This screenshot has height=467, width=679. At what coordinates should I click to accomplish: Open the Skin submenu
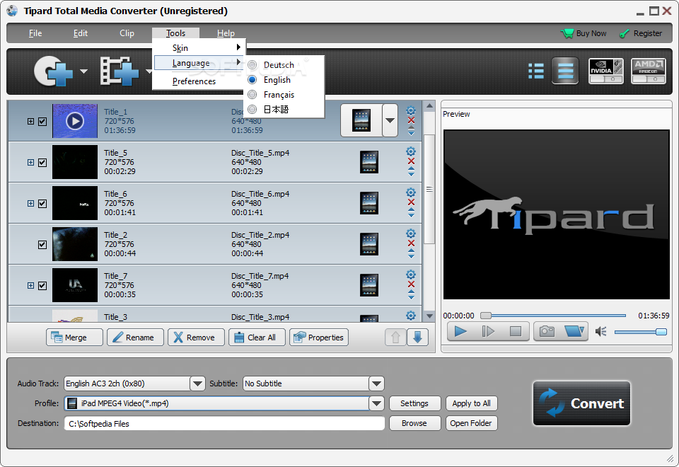tap(199, 47)
